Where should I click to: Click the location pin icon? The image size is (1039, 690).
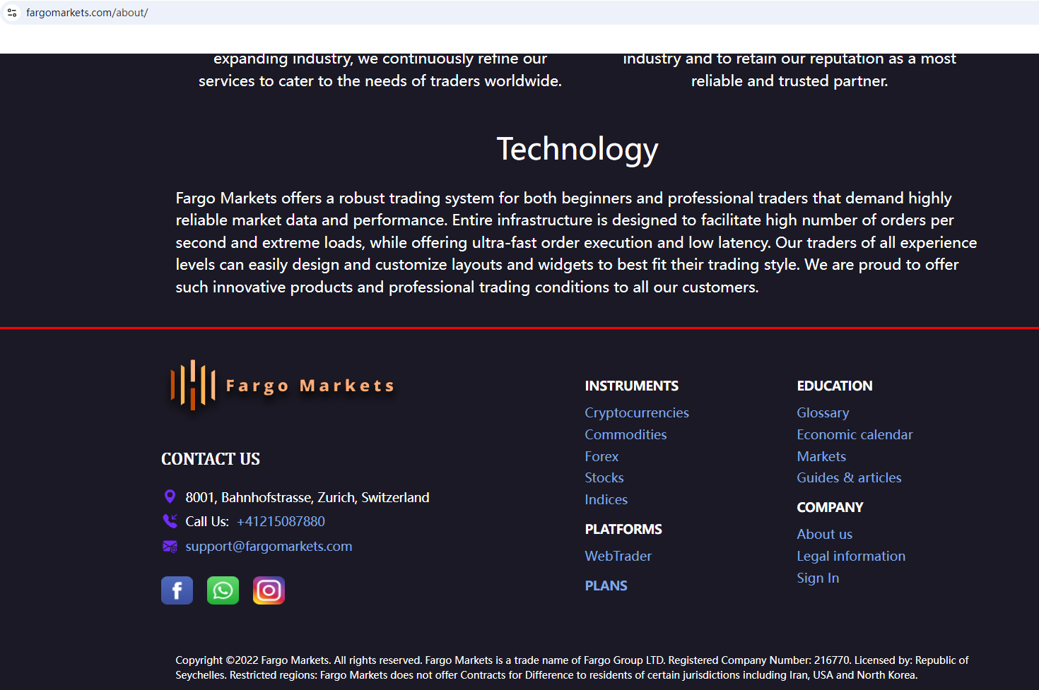click(170, 497)
